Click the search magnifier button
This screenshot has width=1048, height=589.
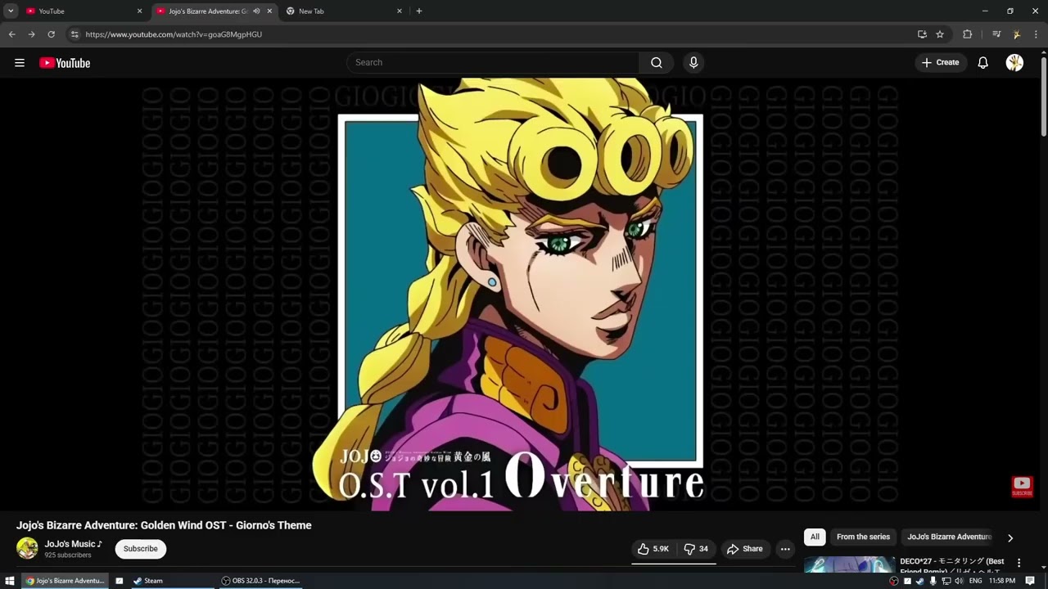pyautogui.click(x=657, y=62)
